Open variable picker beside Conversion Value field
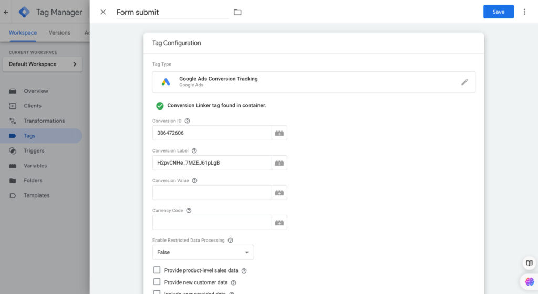Viewport: 538px width, 294px height. click(x=280, y=193)
